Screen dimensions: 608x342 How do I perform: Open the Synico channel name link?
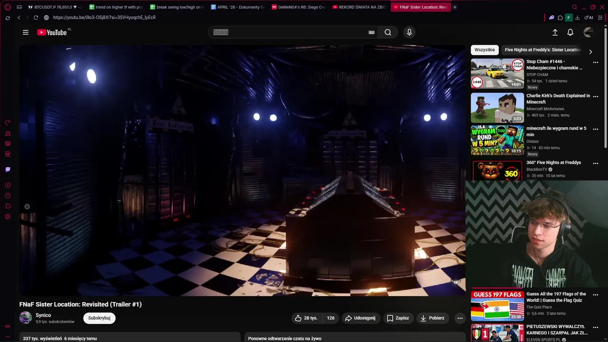[43, 315]
